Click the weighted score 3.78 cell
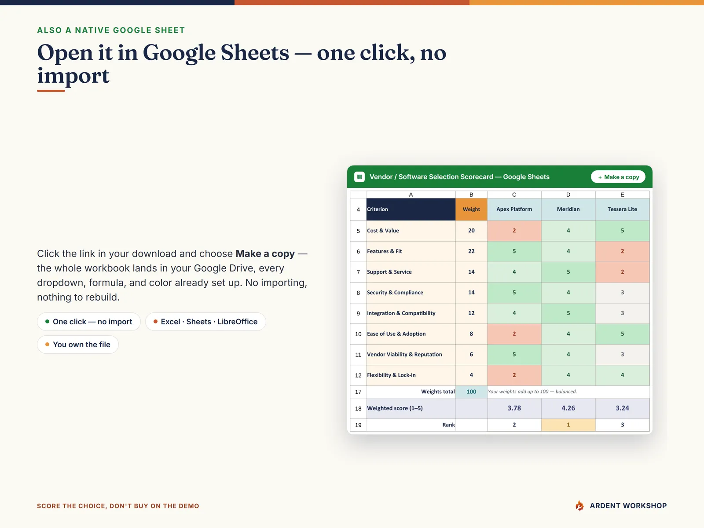 pyautogui.click(x=514, y=408)
